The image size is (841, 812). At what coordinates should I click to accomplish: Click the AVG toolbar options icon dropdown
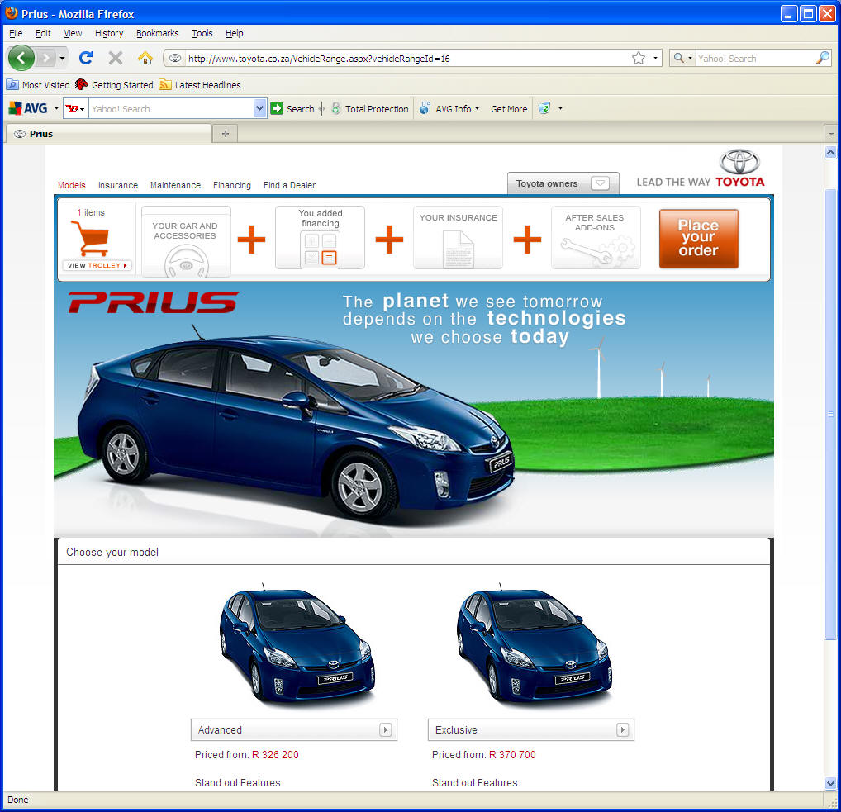pos(550,108)
